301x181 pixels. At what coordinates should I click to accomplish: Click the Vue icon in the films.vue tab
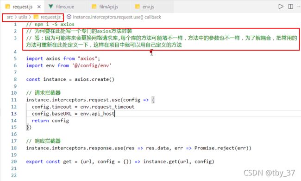pyautogui.click(x=50, y=7)
